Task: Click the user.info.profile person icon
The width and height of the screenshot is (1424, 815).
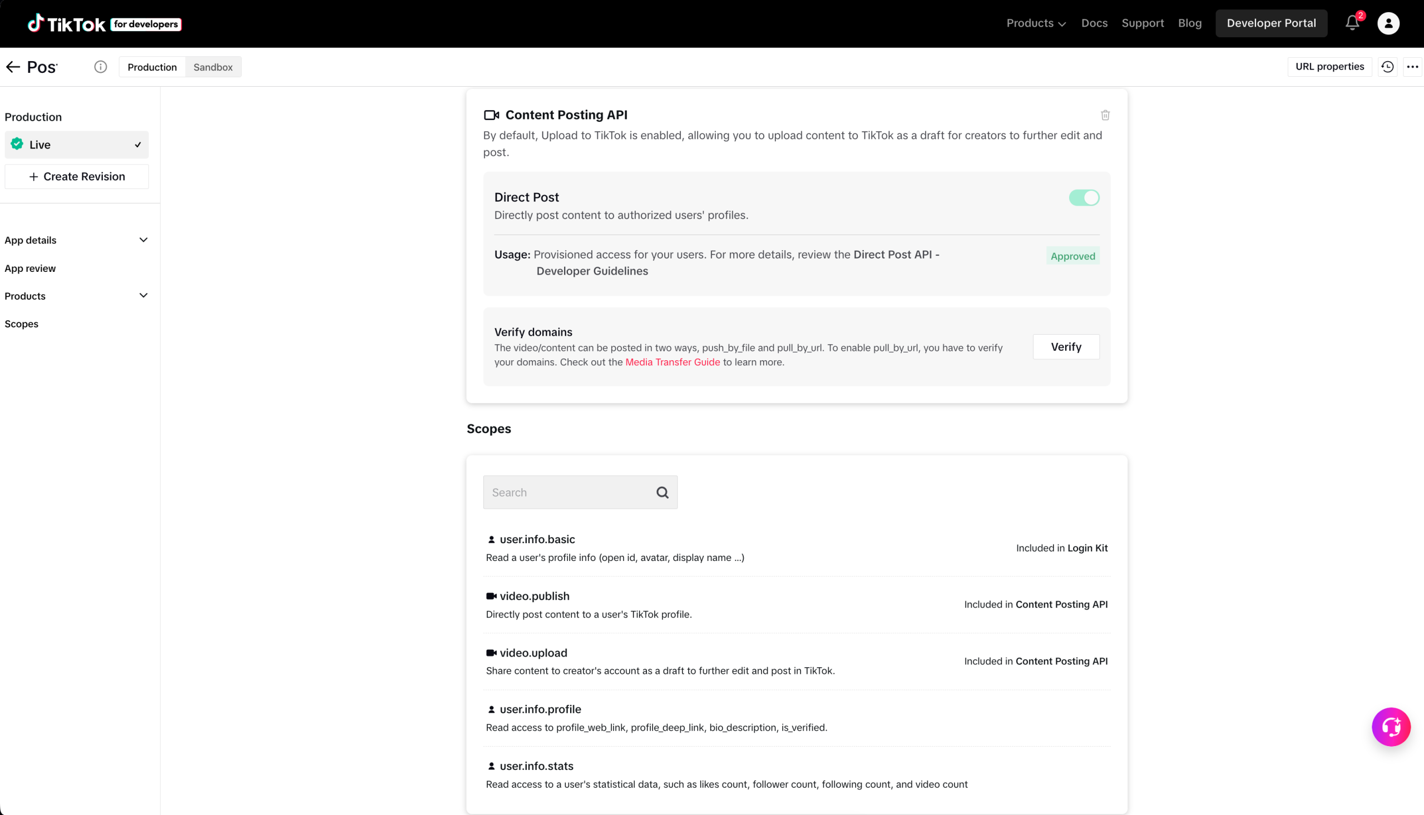Action: click(491, 710)
